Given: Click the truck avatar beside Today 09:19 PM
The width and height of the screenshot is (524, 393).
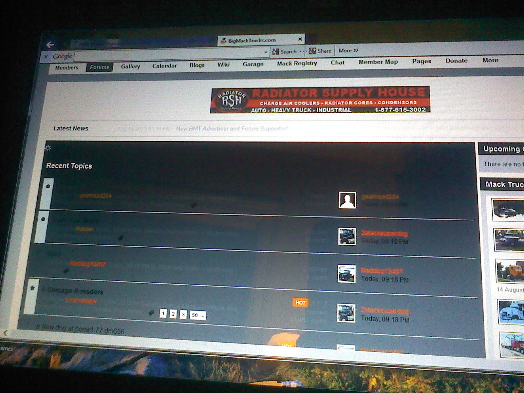Looking at the screenshot, I should (347, 236).
